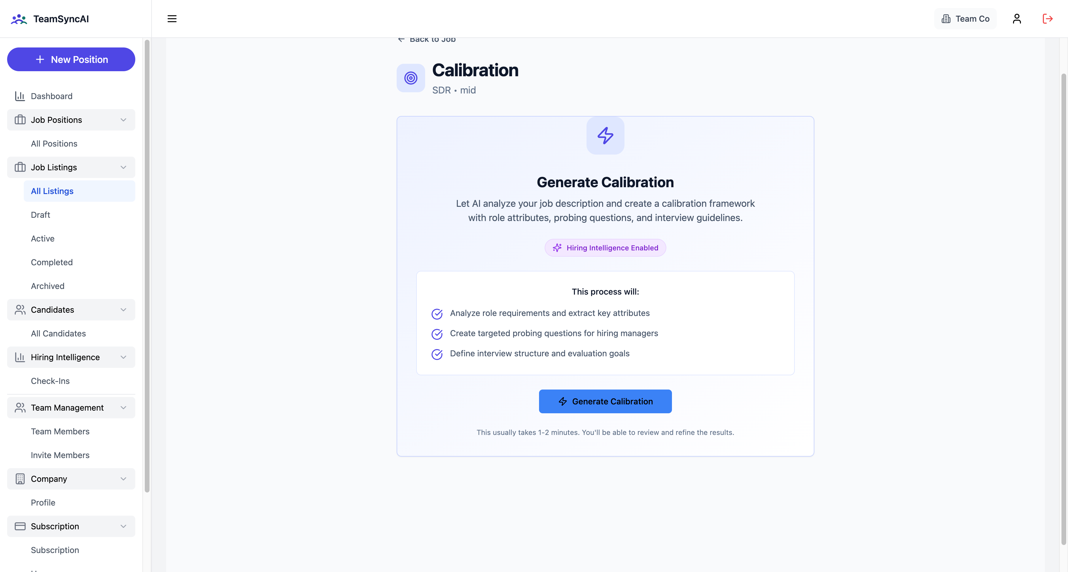
Task: Open the user profile icon
Action: tap(1017, 19)
